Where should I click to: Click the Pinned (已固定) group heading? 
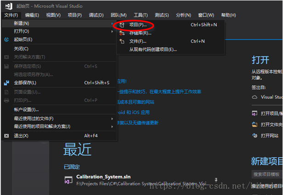pyautogui.click(x=72, y=167)
